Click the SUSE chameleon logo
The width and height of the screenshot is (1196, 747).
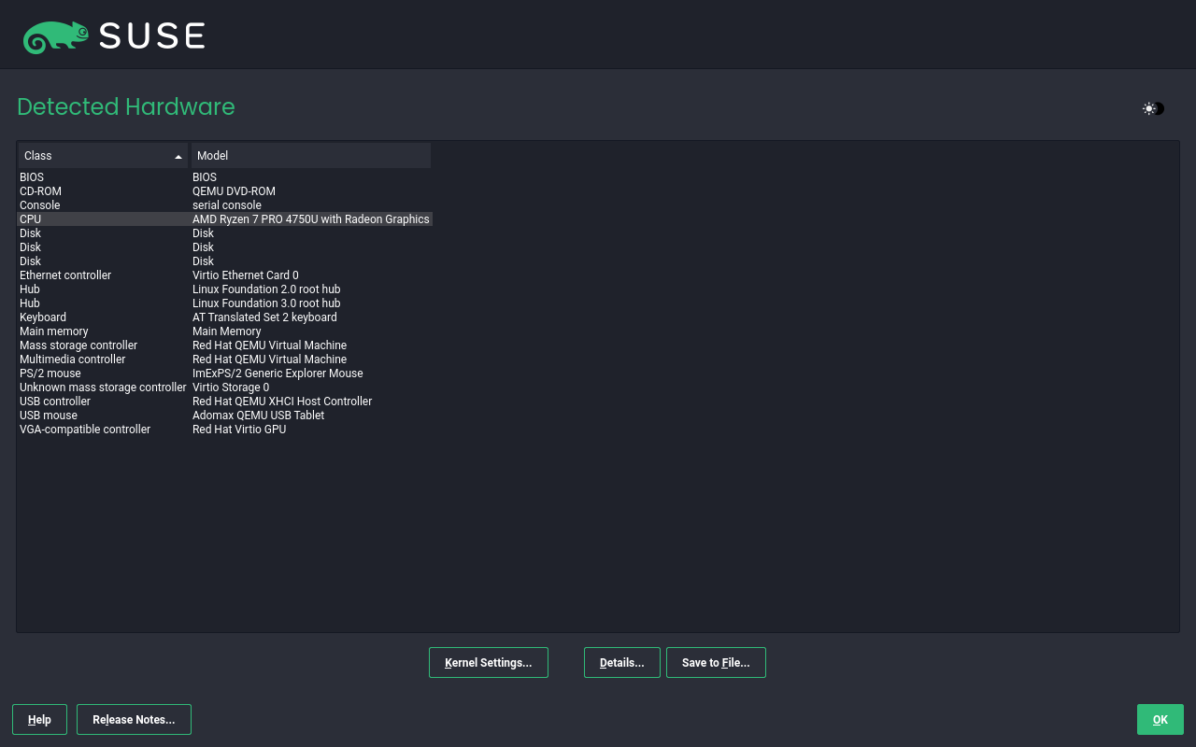click(x=56, y=37)
